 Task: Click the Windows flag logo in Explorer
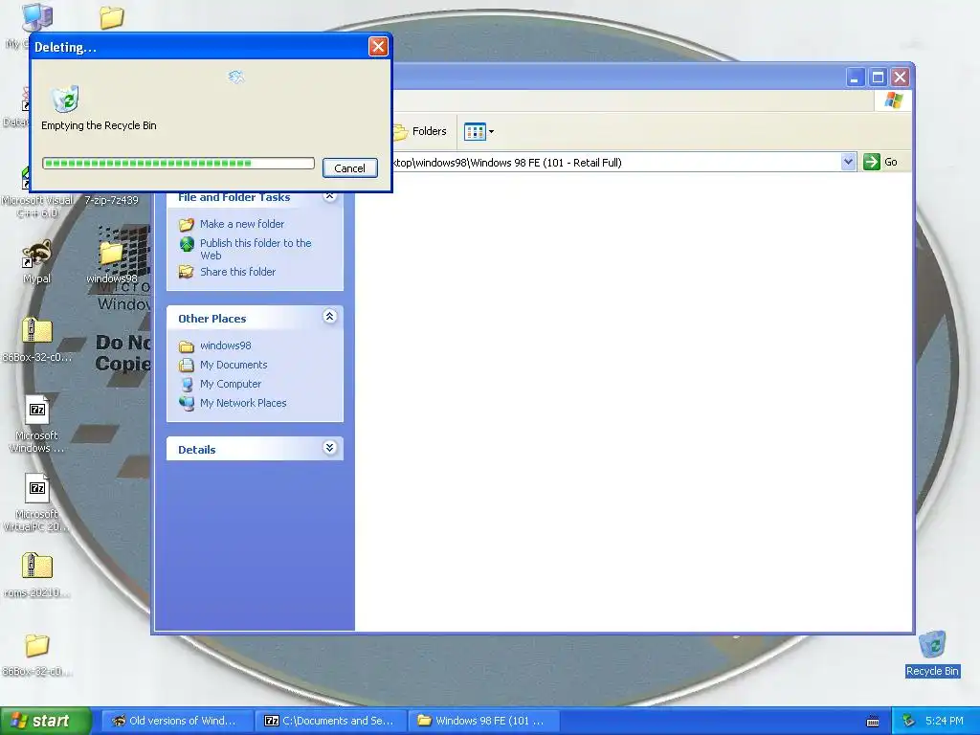point(893,100)
